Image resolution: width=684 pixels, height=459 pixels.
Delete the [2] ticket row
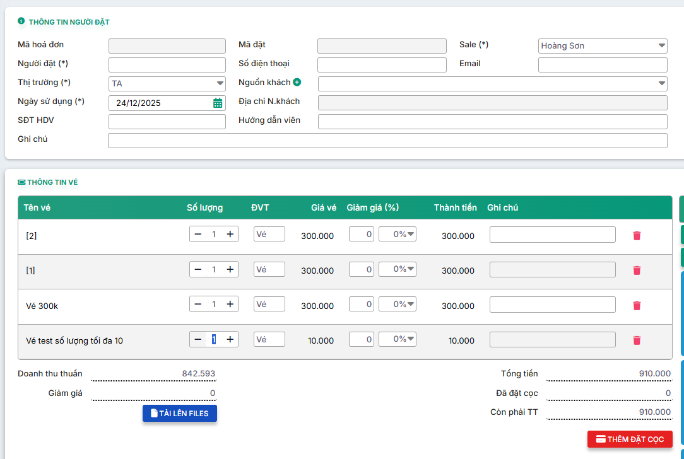pos(637,235)
